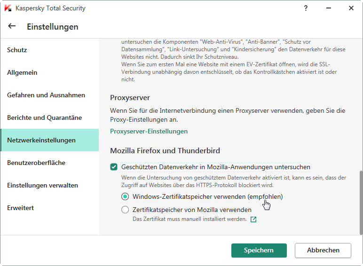Screen dimensions: 363x266
Task: Open Berichte und Quarantäne section
Action: (x=50, y=117)
